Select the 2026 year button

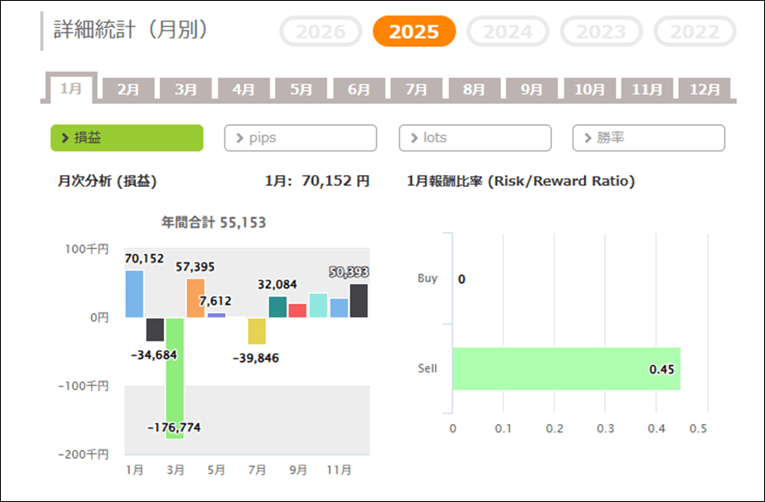[x=320, y=32]
